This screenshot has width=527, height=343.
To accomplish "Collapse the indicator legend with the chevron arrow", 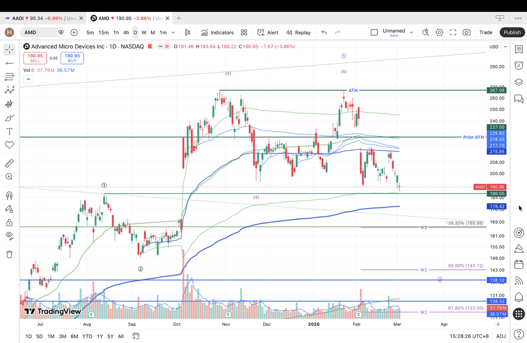I will pyautogui.click(x=29, y=79).
